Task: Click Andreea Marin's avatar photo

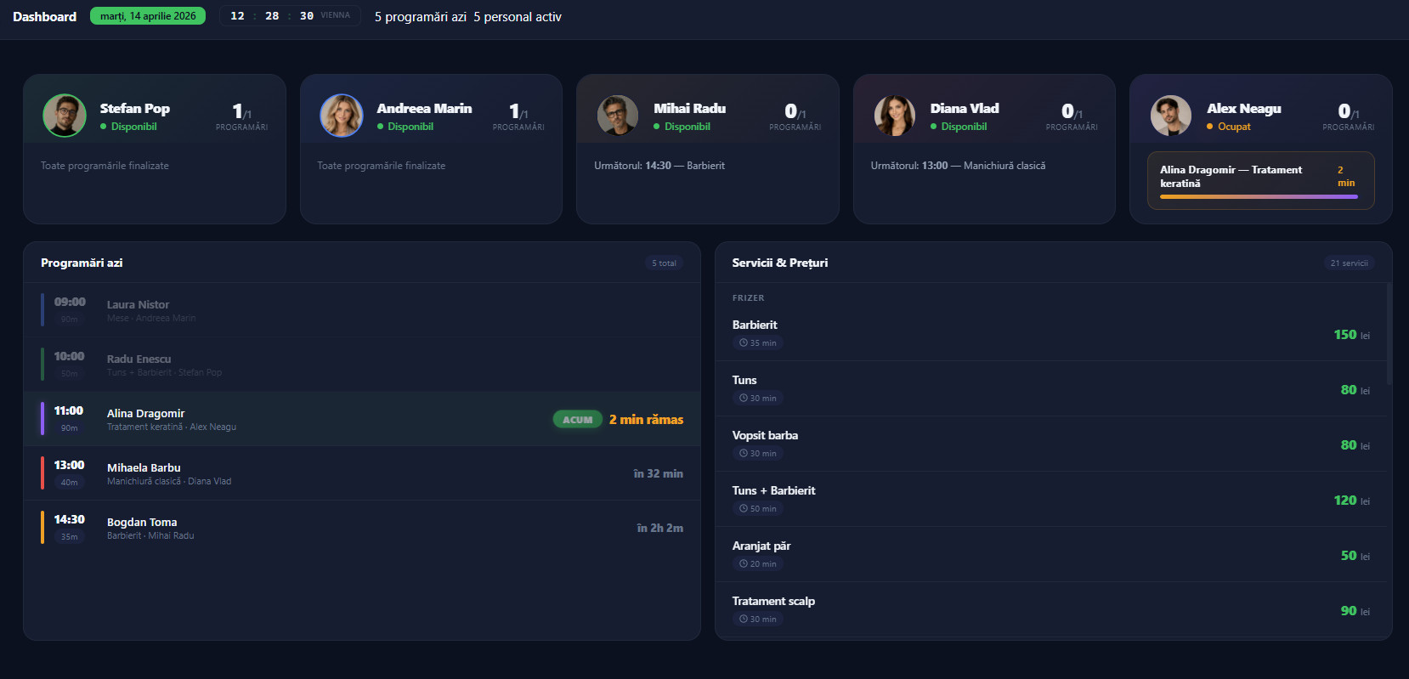Action: tap(342, 116)
